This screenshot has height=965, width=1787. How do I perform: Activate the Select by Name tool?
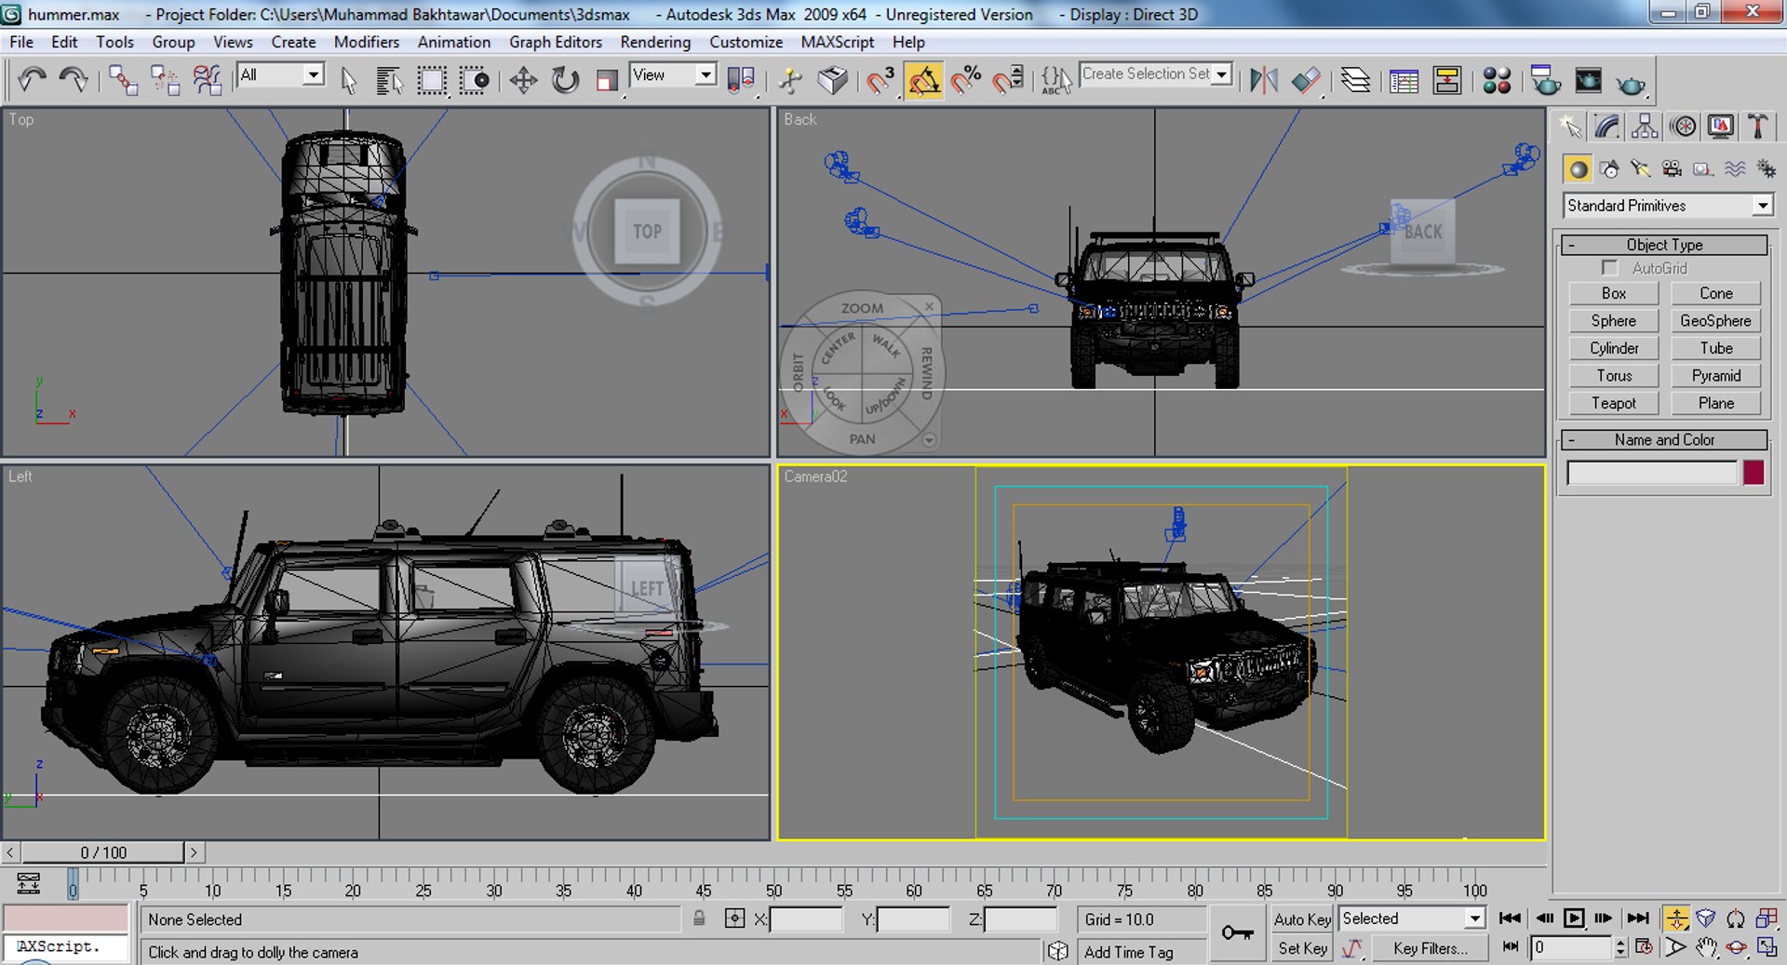click(x=389, y=80)
